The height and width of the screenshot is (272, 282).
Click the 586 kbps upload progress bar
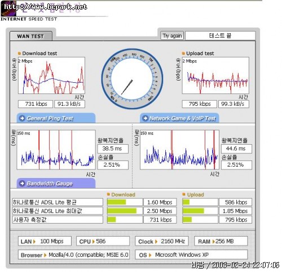[x=200, y=202]
